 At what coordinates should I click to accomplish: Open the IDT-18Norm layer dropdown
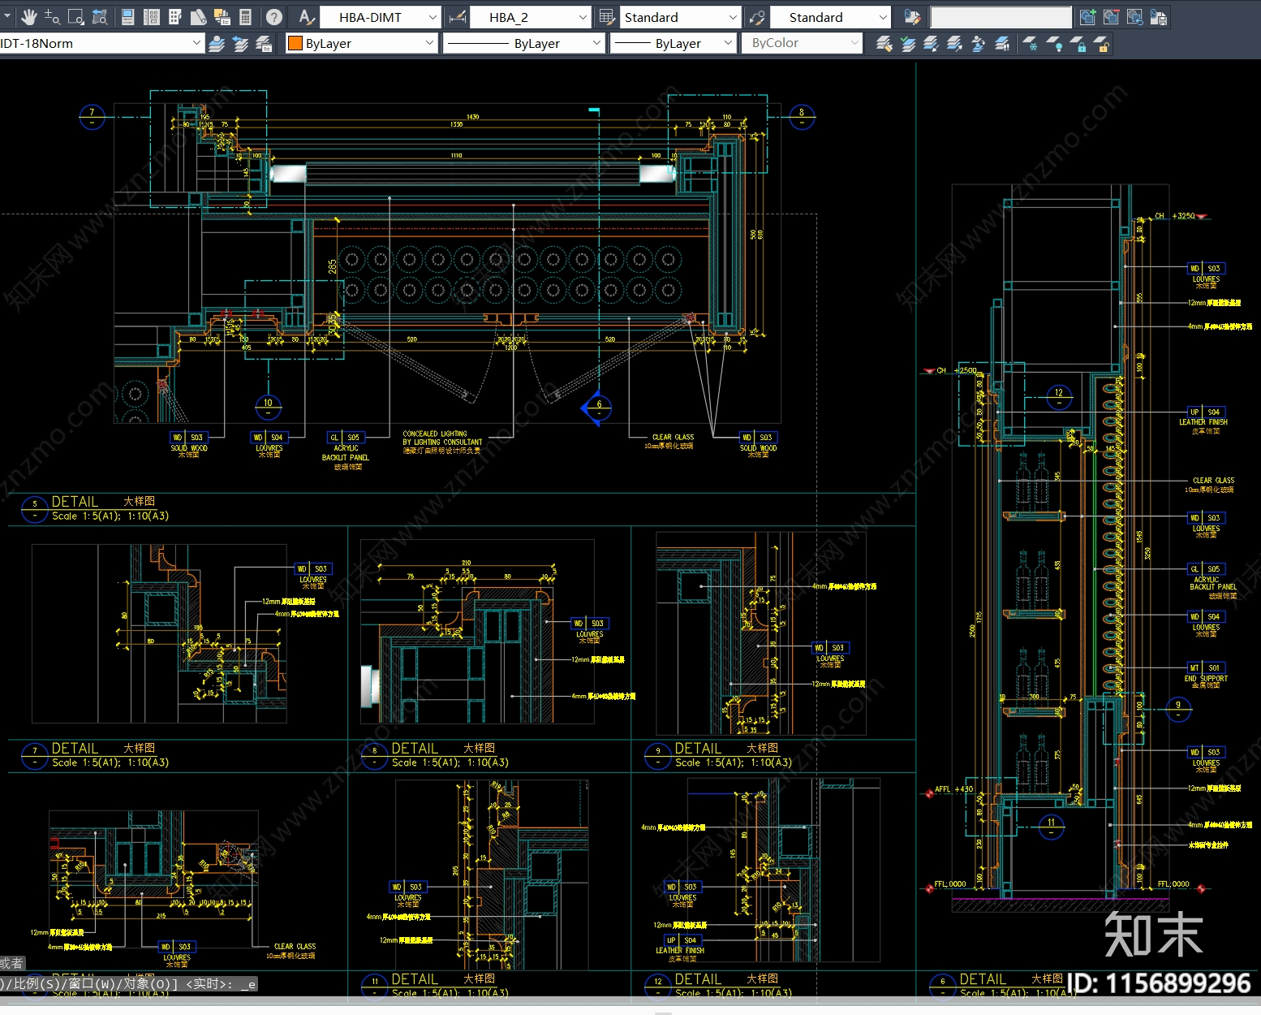coord(101,44)
